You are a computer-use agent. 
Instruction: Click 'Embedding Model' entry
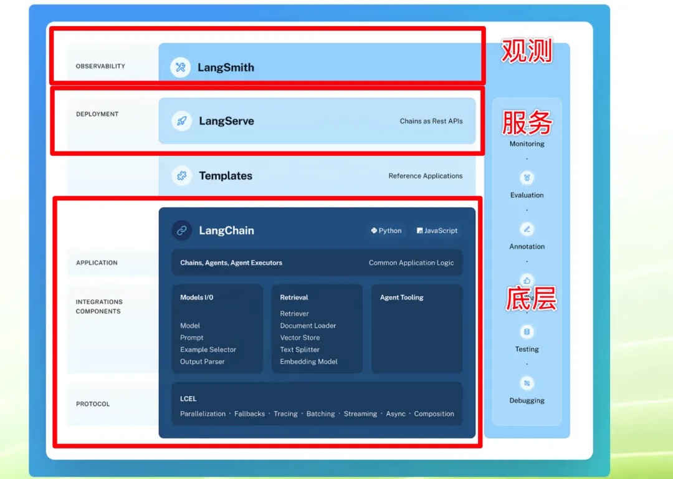coord(308,362)
